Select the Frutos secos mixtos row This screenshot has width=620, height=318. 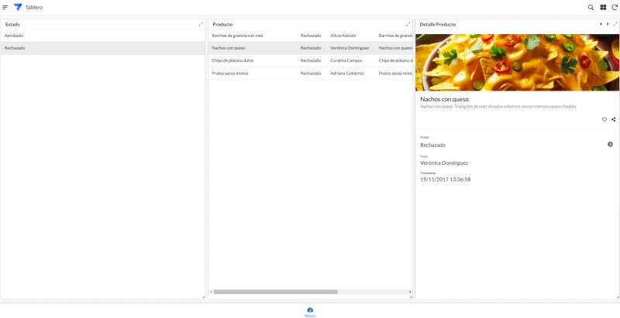[311, 74]
